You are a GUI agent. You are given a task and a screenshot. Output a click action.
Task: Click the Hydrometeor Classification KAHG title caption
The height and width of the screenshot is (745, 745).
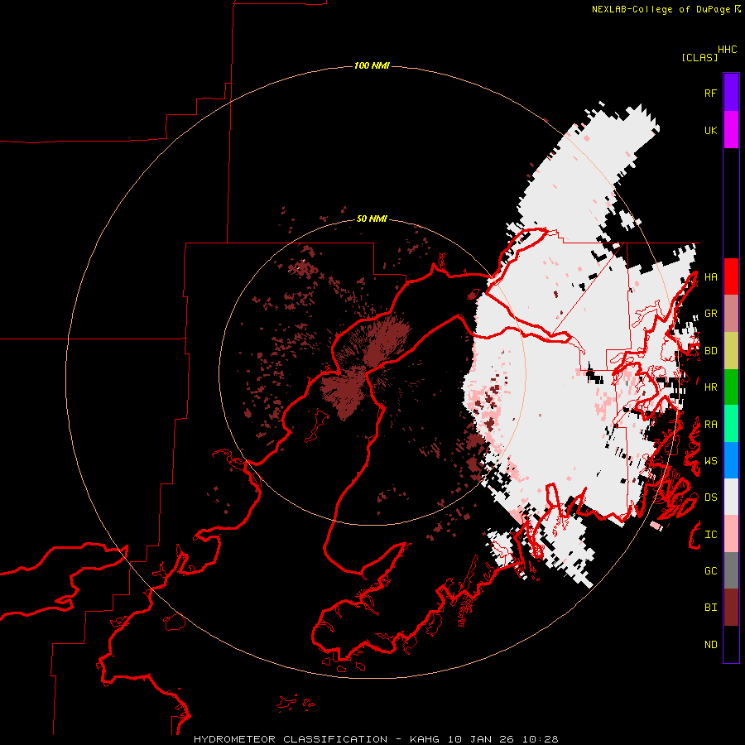[x=376, y=739]
